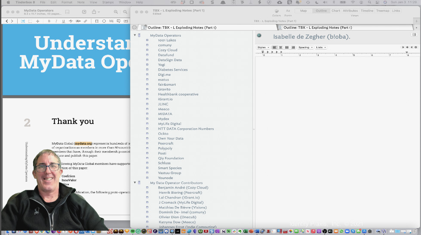Open the Tinderbox 8 application menu
The height and width of the screenshot is (235, 421).
(25, 2)
